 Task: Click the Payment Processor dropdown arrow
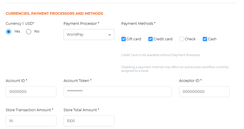coord(109,35)
